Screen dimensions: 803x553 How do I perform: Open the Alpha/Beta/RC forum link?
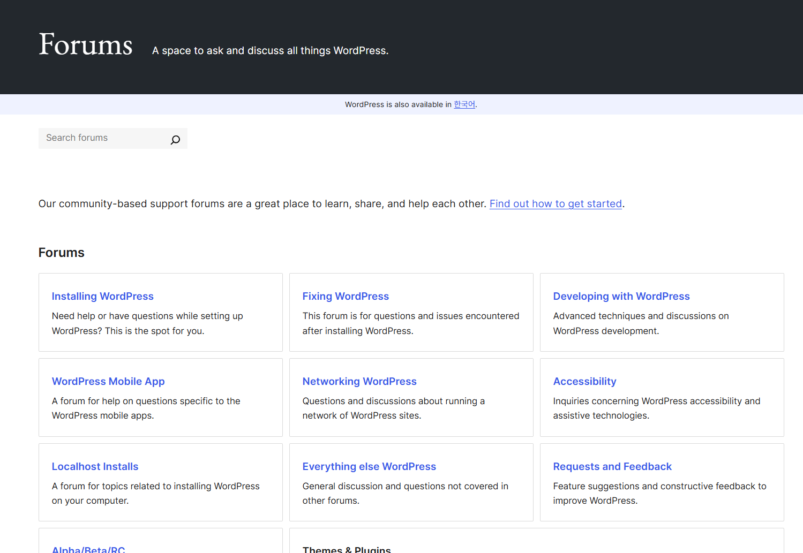coord(88,549)
